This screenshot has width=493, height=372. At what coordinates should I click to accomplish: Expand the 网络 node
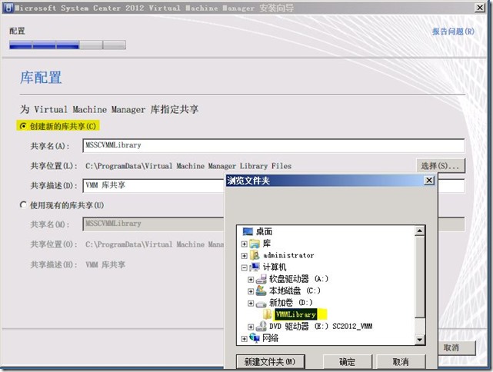click(x=245, y=339)
